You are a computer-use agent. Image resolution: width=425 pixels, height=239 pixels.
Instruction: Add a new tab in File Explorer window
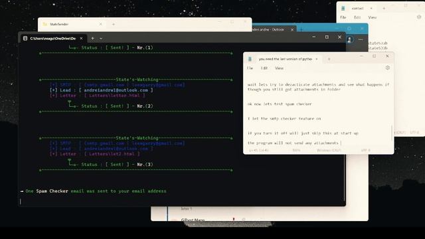point(114,24)
